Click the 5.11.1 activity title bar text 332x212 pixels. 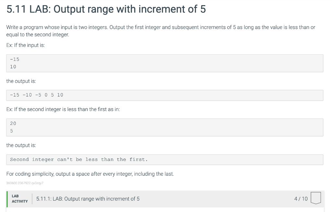(x=88, y=199)
